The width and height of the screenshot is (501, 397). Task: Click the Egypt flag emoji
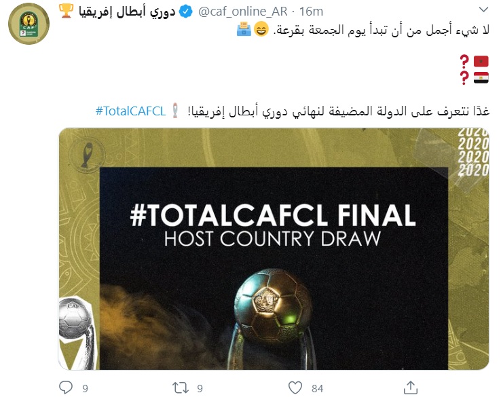point(481,77)
